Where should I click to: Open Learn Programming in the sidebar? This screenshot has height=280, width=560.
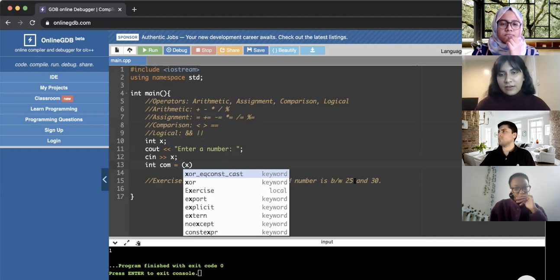[x=54, y=109]
